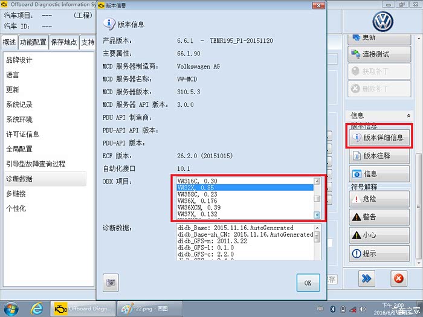Click the volume speaker tray icon
Viewport: 423px width, 317px height.
point(363,309)
